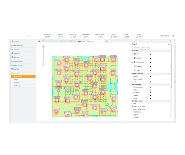Screen dimensions: 185x155
Task: Expand the Speed overlay options arrow
Action: 151,96
